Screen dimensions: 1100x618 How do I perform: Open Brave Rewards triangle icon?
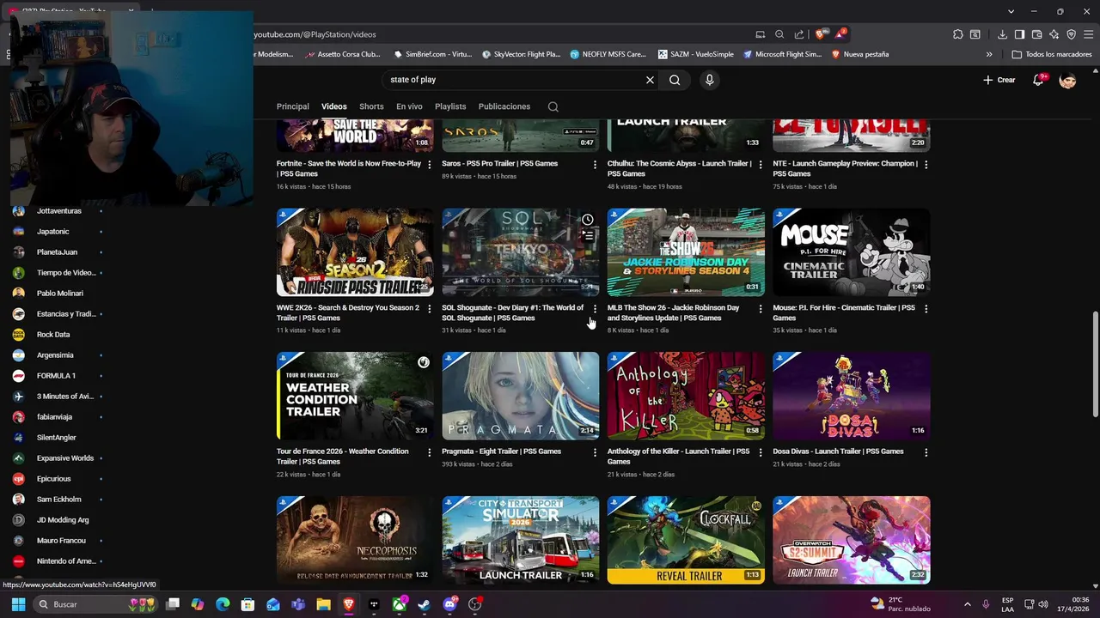pos(840,34)
